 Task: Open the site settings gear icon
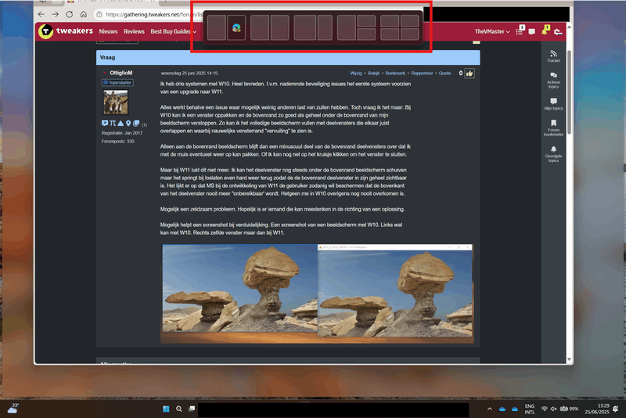tap(558, 31)
